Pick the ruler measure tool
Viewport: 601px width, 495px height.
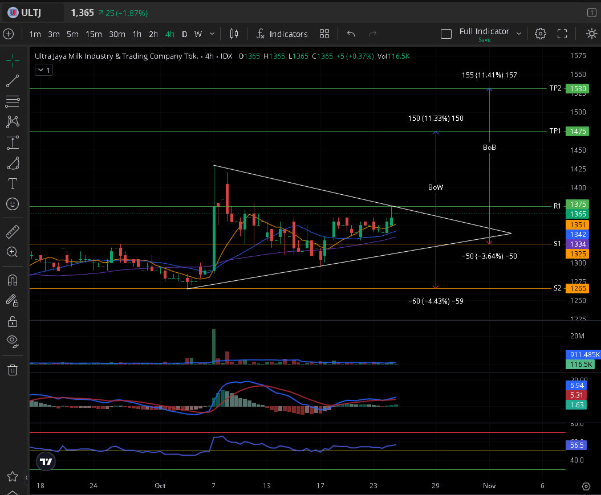point(13,231)
